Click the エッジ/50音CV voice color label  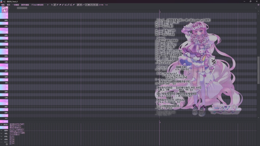point(14,135)
